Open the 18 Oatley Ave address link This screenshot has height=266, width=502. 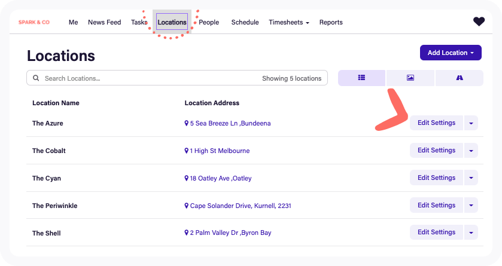tap(220, 178)
